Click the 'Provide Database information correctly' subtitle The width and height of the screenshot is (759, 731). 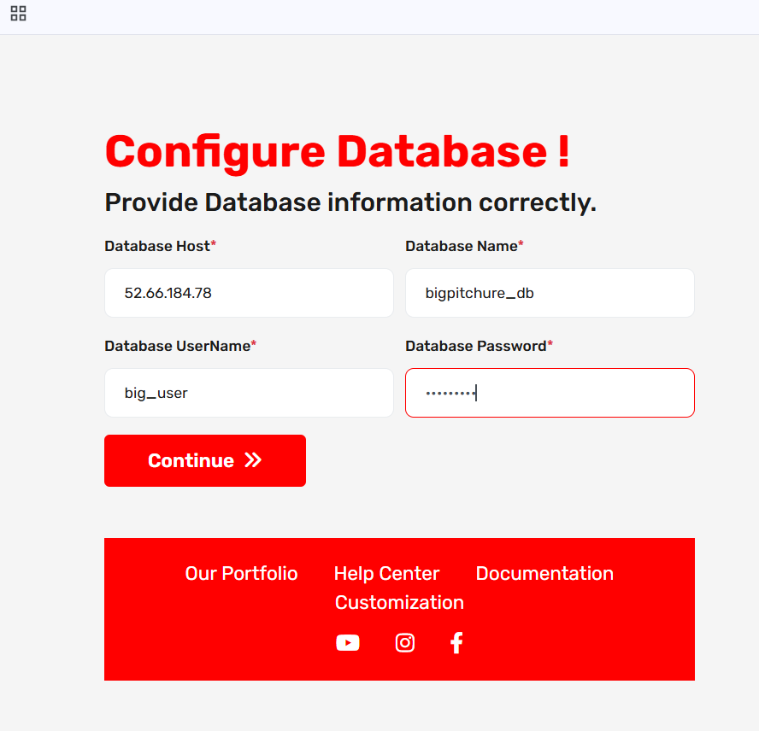[x=350, y=202]
